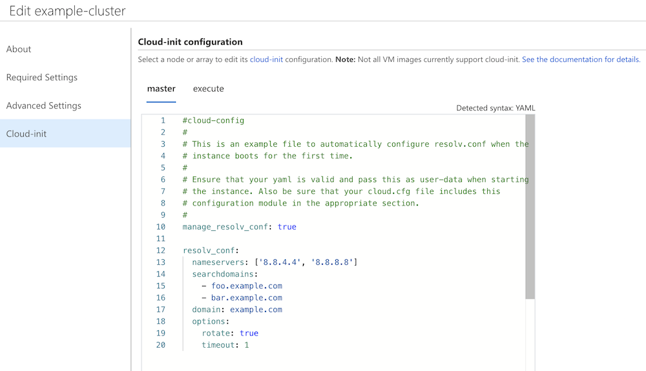Screen dimensions: 646x371
Task: Go to Required Settings
Action: pos(41,78)
